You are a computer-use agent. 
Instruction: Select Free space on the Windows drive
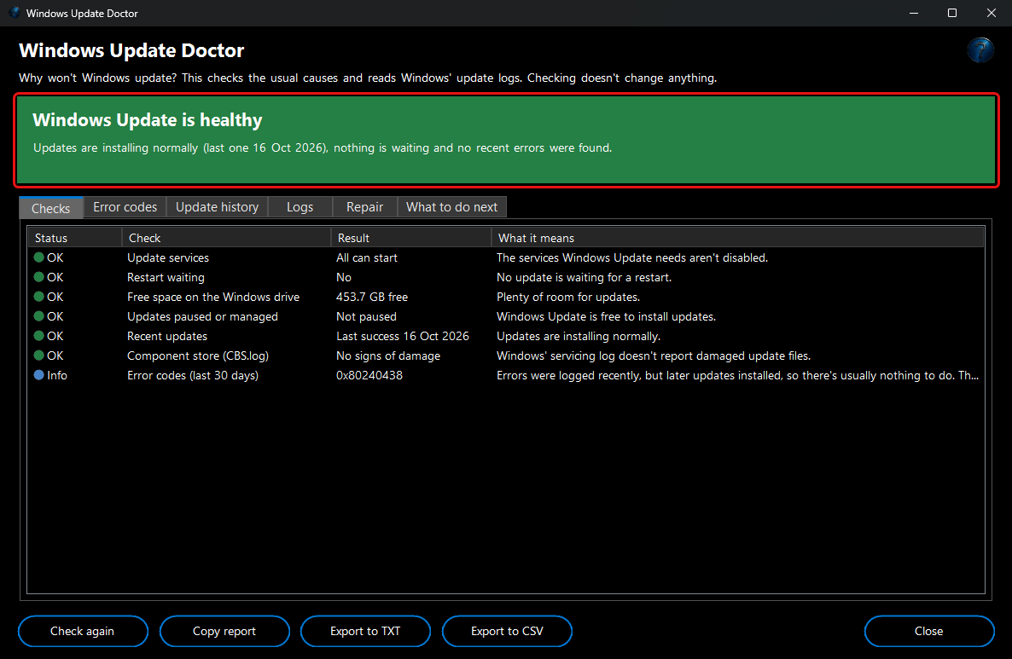(x=506, y=297)
